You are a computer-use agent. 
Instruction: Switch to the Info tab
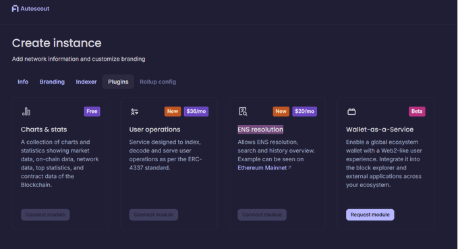pyautogui.click(x=23, y=82)
